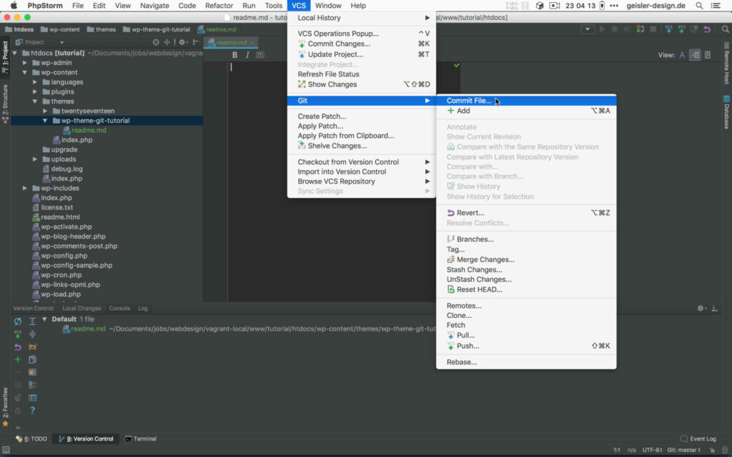Click Scroll from Source icon in Project panel

(x=156, y=42)
